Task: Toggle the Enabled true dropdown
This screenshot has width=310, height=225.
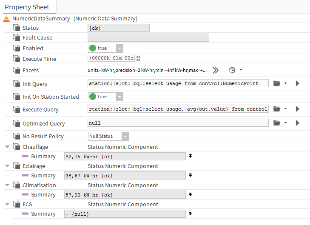Action: point(119,48)
